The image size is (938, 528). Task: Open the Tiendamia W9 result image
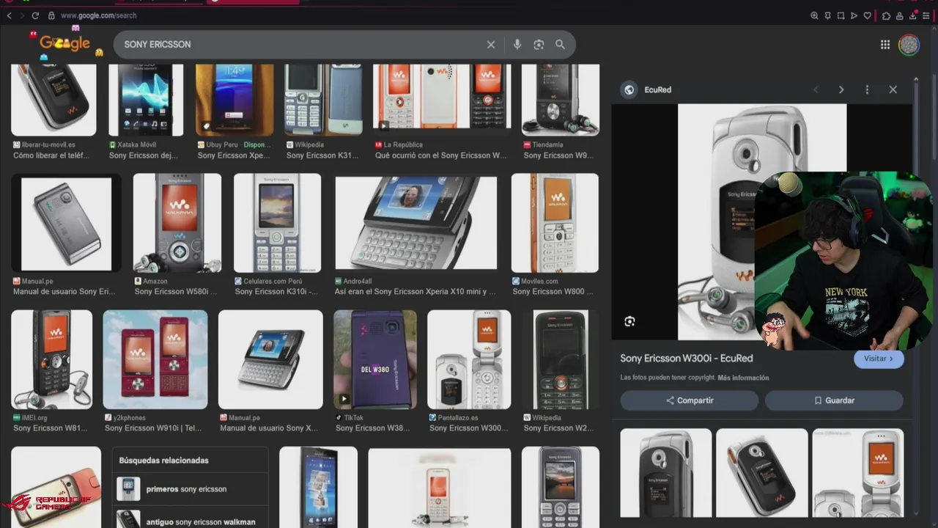pyautogui.click(x=561, y=100)
